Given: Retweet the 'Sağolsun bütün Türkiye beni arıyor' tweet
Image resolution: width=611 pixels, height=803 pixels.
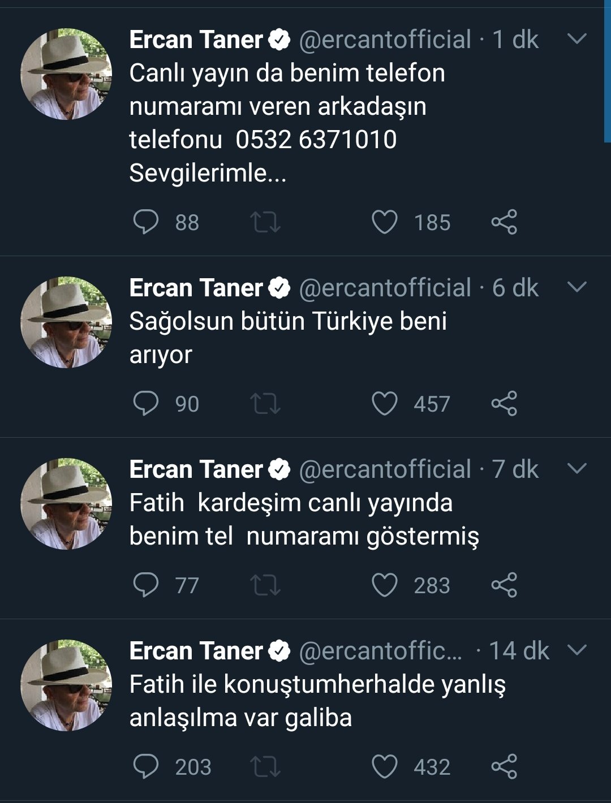Looking at the screenshot, I should click(265, 404).
